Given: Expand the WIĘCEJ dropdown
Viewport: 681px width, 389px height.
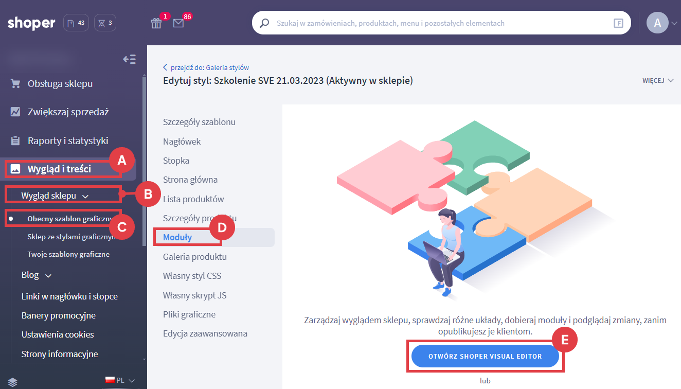Looking at the screenshot, I should [x=658, y=81].
